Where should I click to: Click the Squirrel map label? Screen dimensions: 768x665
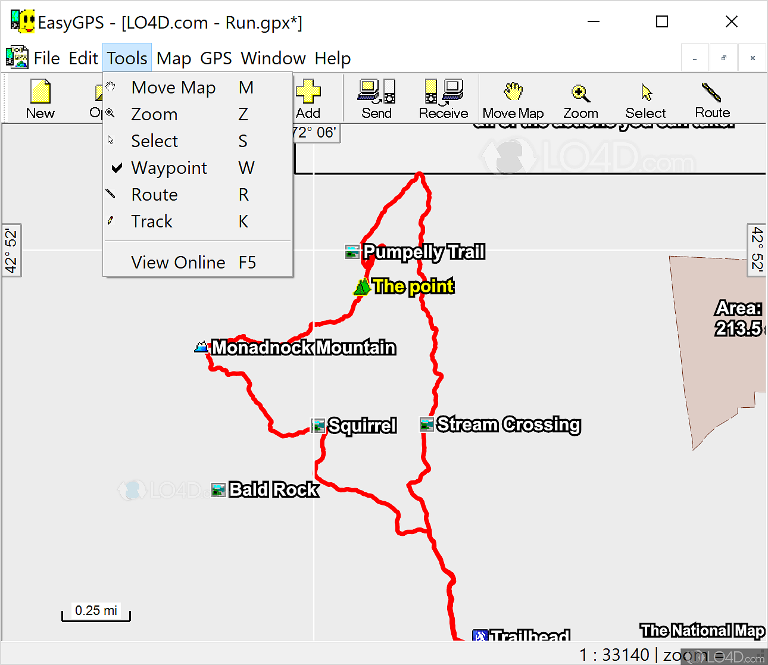point(362,426)
